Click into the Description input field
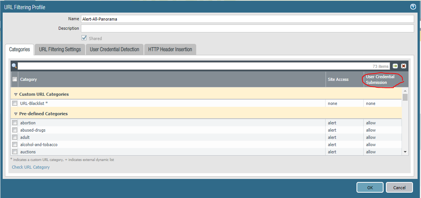Image resolution: width=421 pixels, height=198 pixels. 247,29
